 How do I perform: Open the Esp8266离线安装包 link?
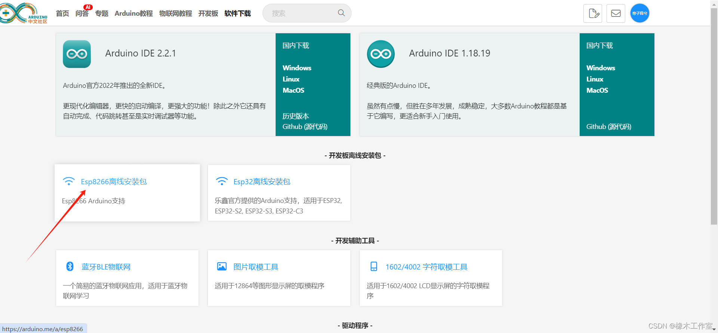coord(114,182)
